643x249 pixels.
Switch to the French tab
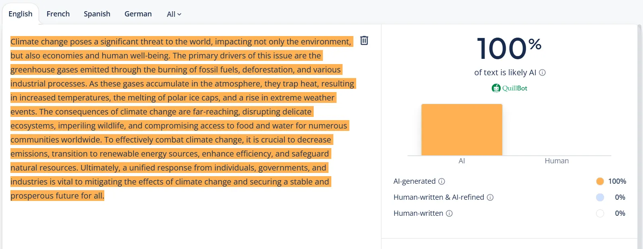pos(58,14)
